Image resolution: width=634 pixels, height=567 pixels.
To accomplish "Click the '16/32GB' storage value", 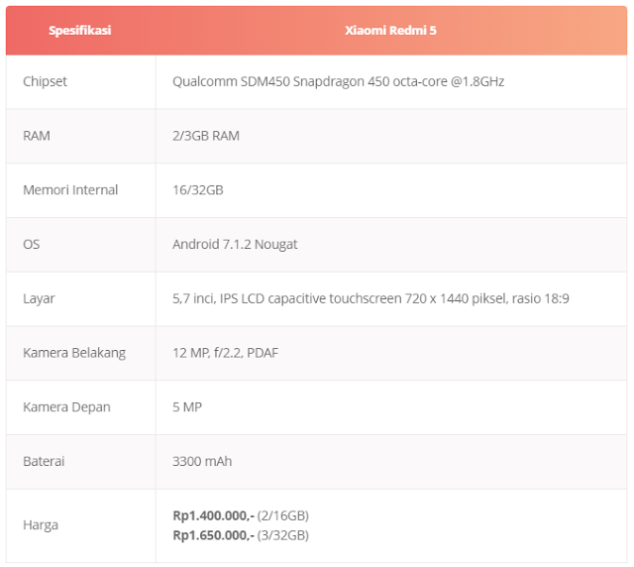I will (x=198, y=190).
